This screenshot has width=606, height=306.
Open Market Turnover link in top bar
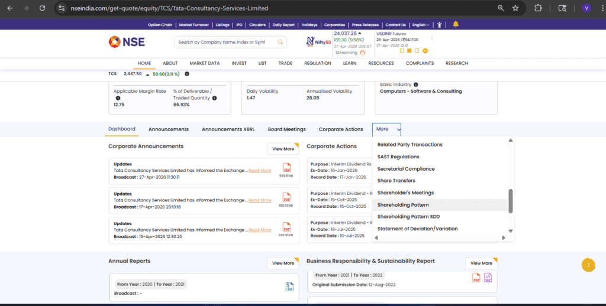pos(194,25)
